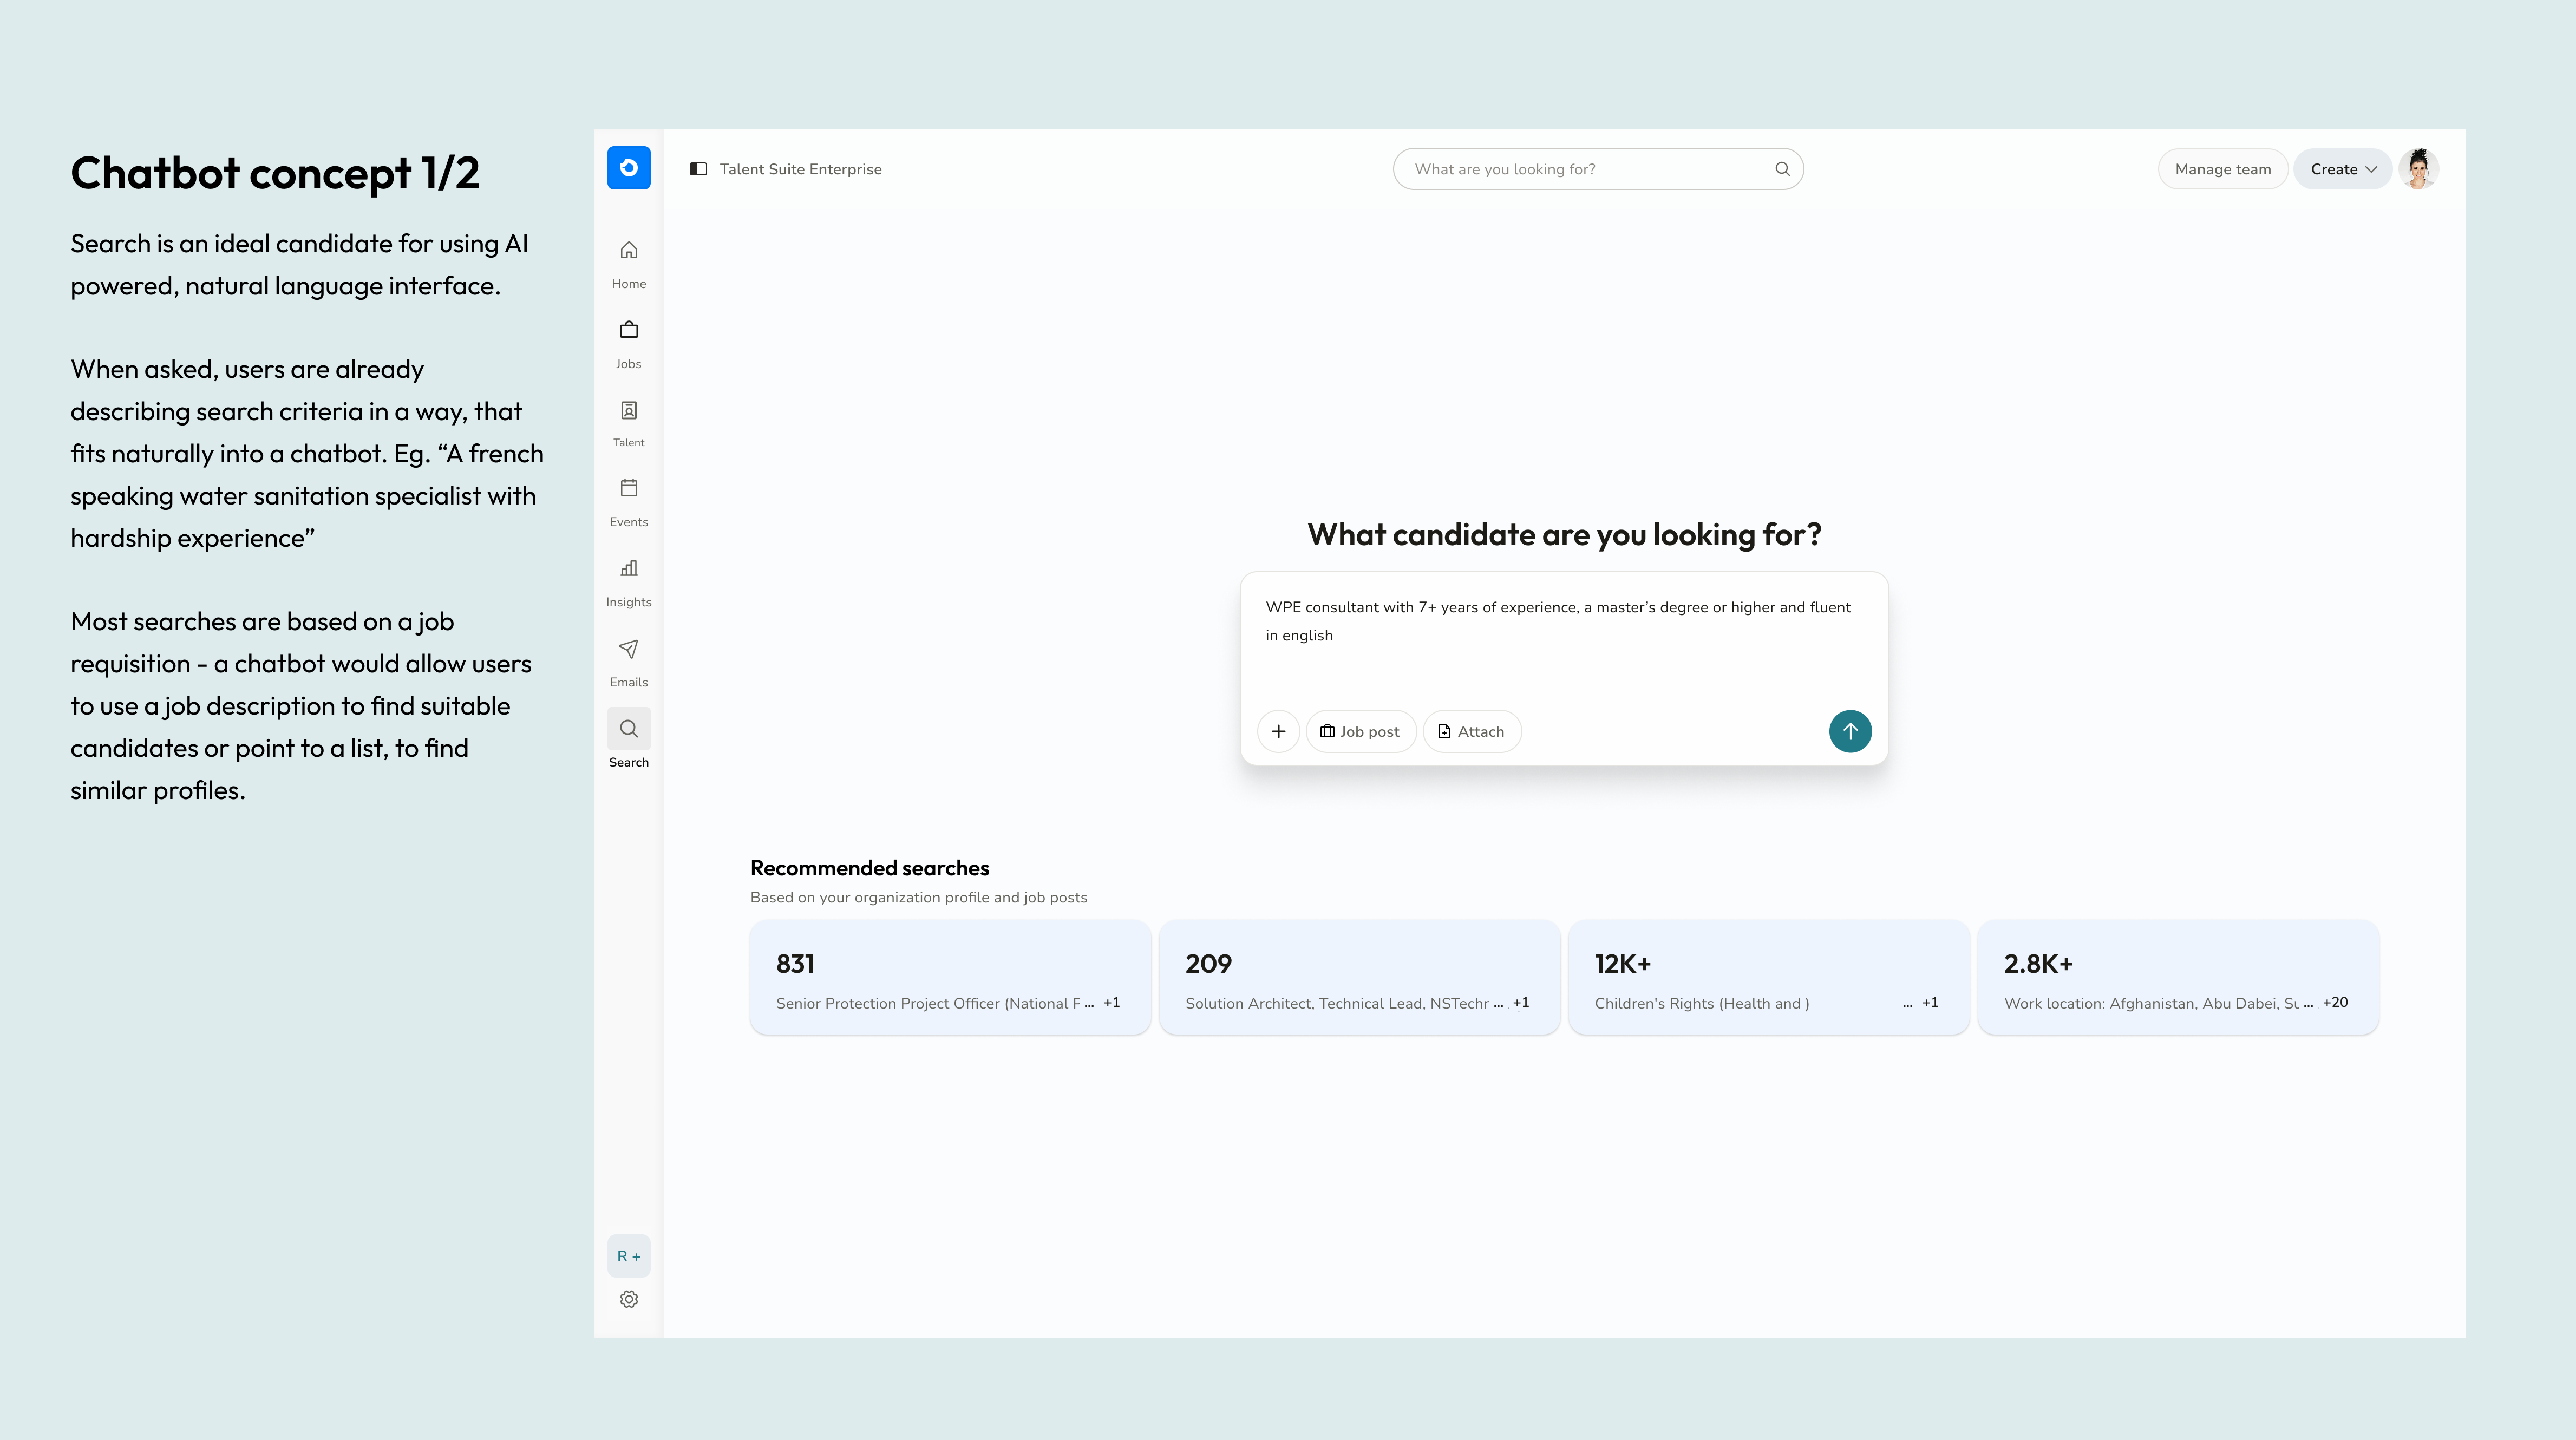Toggle the sidebar collapse panel icon
Image resolution: width=2576 pixels, height=1440 pixels.
coord(698,169)
